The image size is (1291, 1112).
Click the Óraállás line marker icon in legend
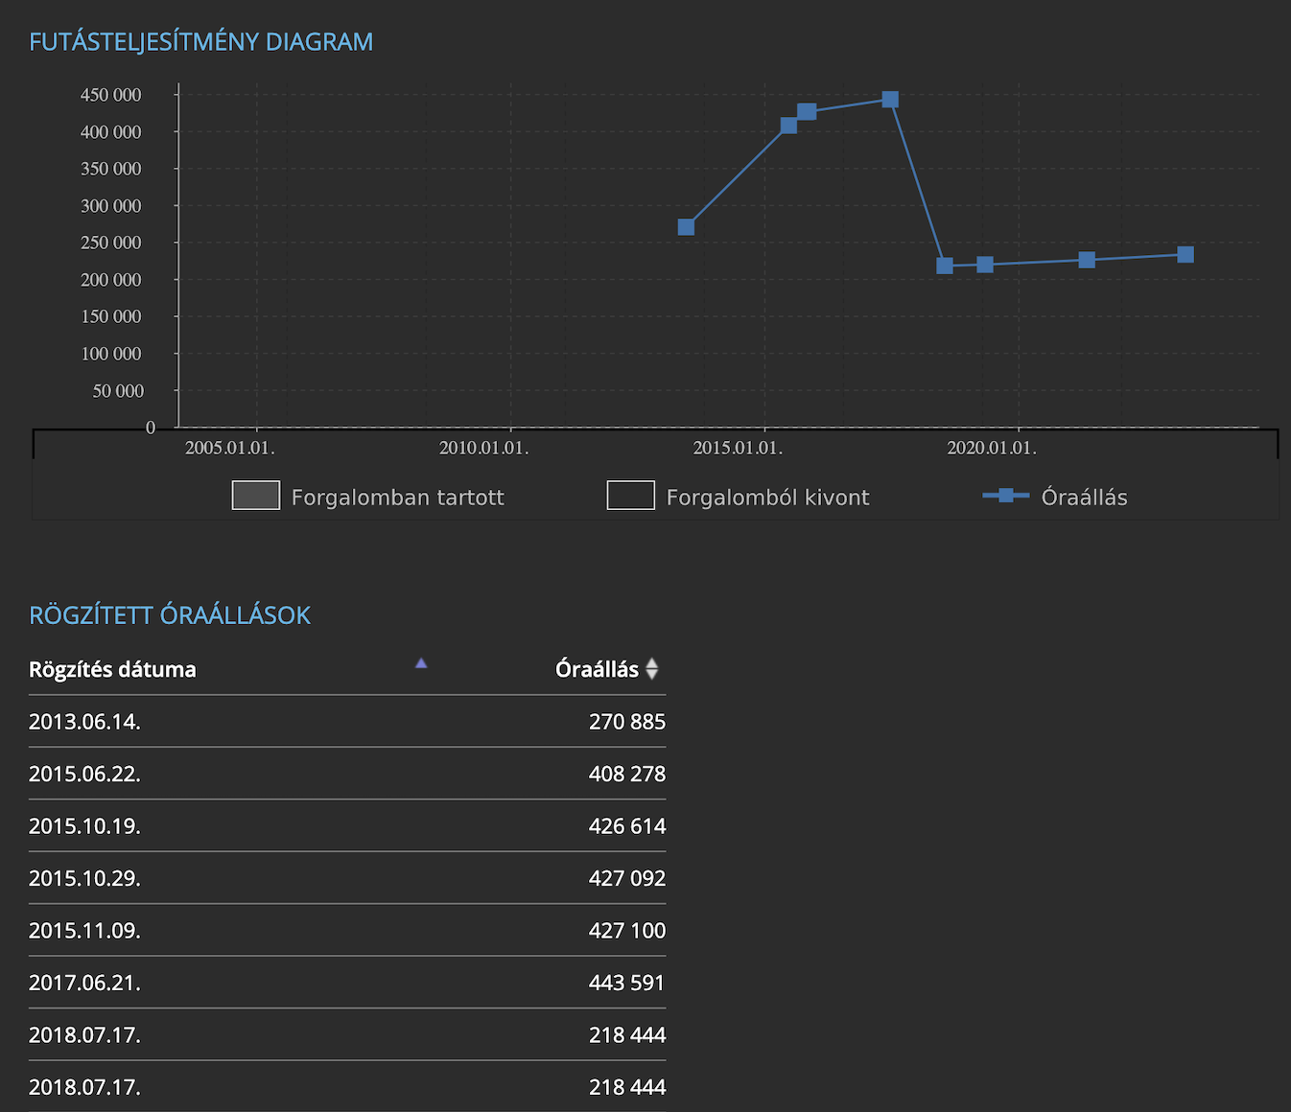pos(1005,496)
